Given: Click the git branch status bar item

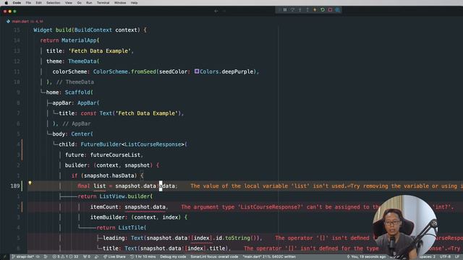Looking at the screenshot, I should pos(22,257).
